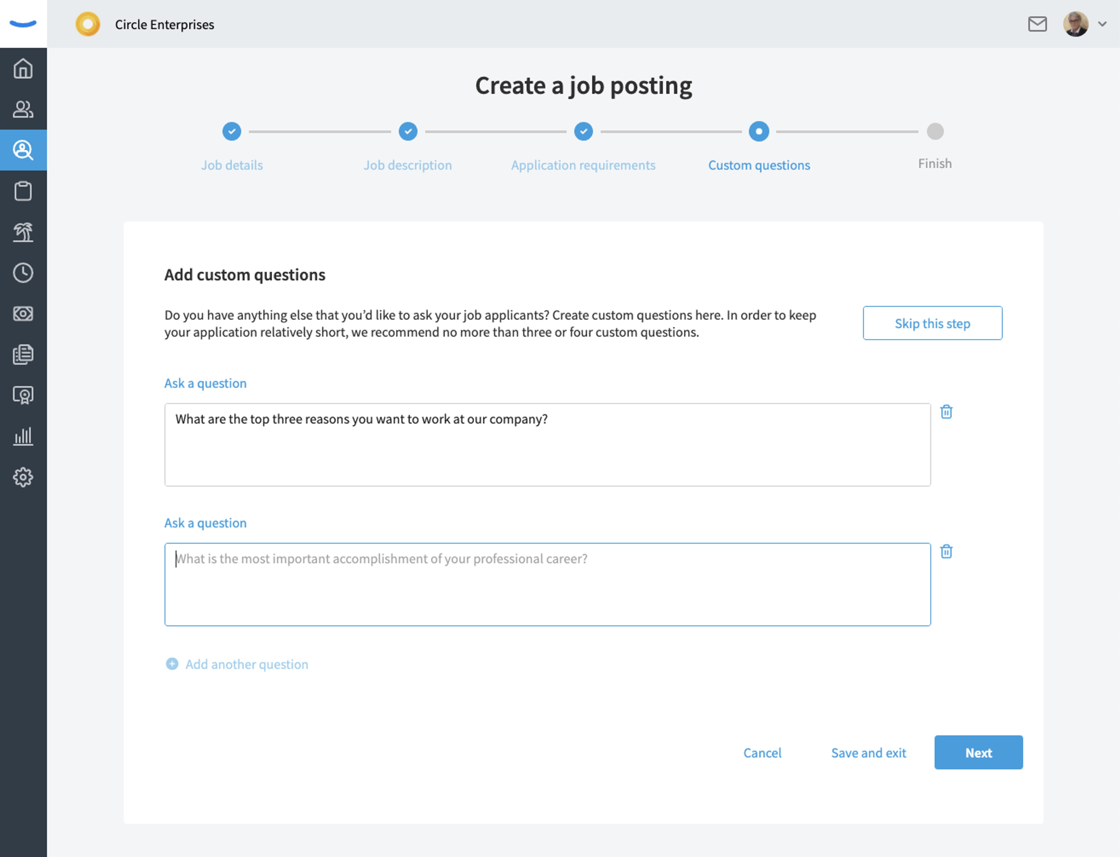Open the money payroll icon in sidebar
Image resolution: width=1120 pixels, height=857 pixels.
[x=23, y=313]
